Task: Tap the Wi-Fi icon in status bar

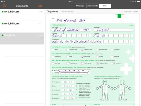Action: [4, 1]
